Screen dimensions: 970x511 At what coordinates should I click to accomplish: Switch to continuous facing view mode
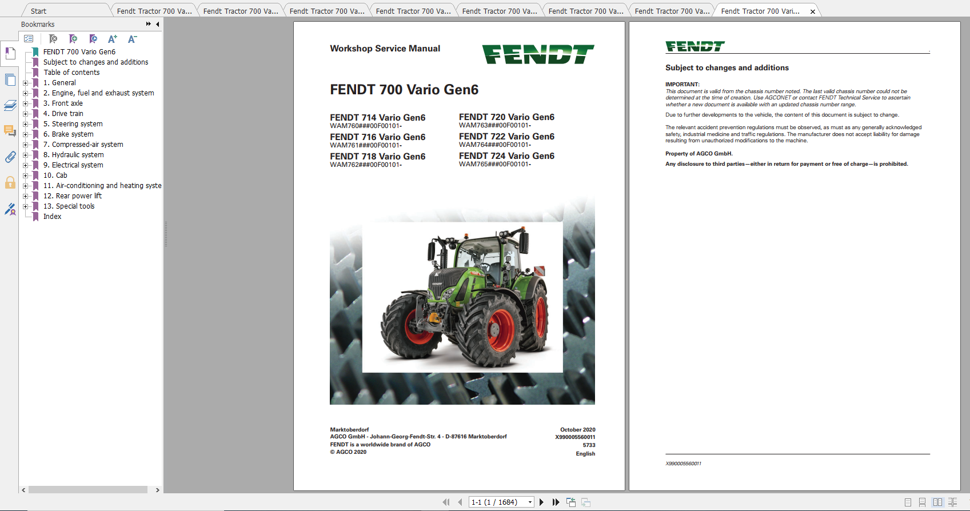[952, 502]
